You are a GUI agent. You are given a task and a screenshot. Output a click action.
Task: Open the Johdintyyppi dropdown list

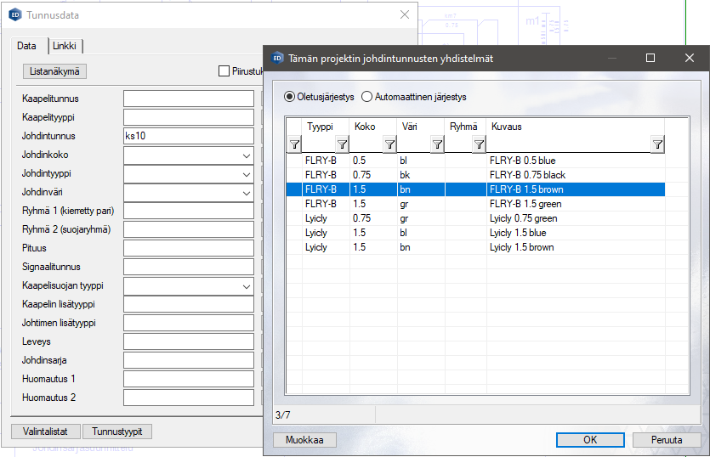click(246, 174)
